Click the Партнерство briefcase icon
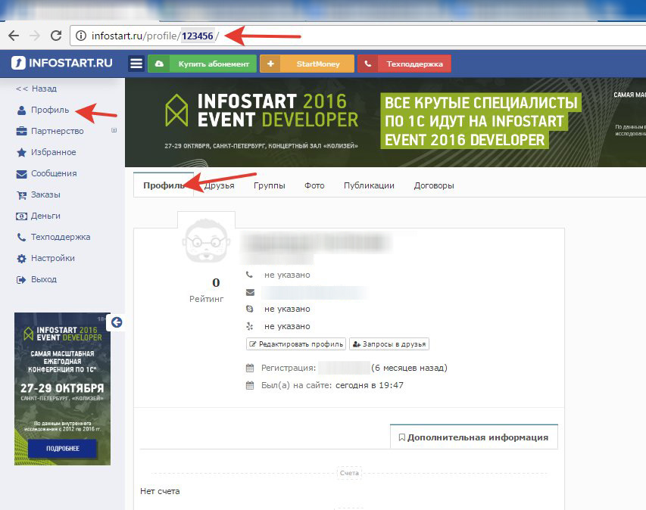 tap(21, 132)
